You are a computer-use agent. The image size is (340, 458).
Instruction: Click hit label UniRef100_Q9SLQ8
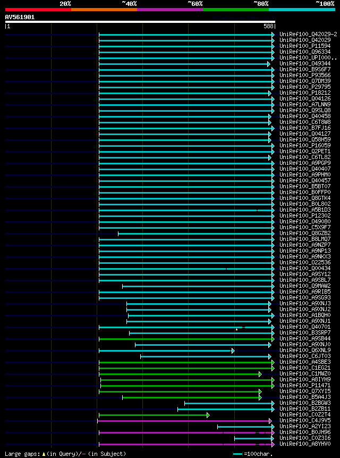coord(305,111)
